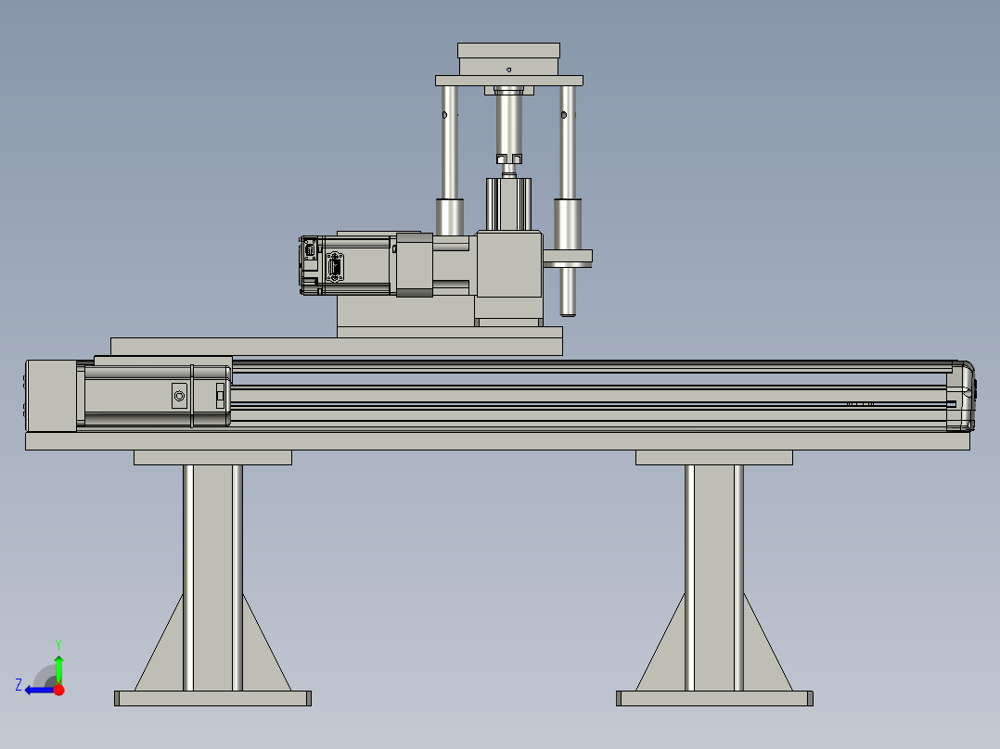Select the right support column
Image resolution: width=1000 pixels, height=749 pixels.
coord(714,578)
